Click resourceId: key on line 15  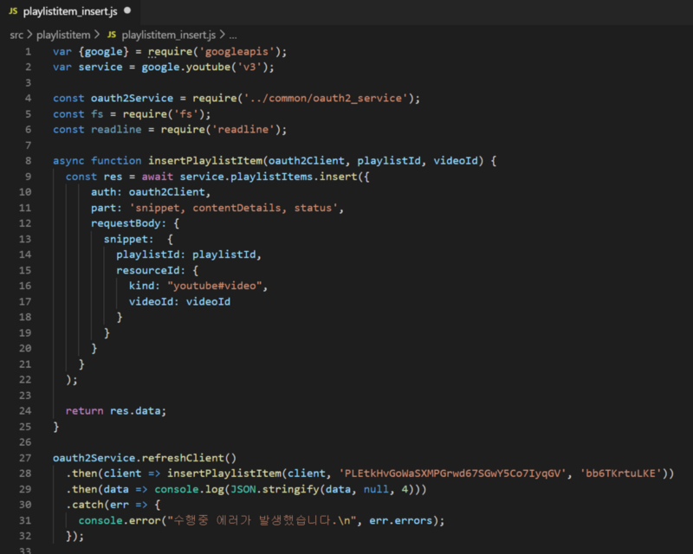(151, 270)
